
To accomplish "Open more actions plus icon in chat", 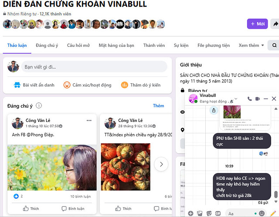I will (191, 213).
